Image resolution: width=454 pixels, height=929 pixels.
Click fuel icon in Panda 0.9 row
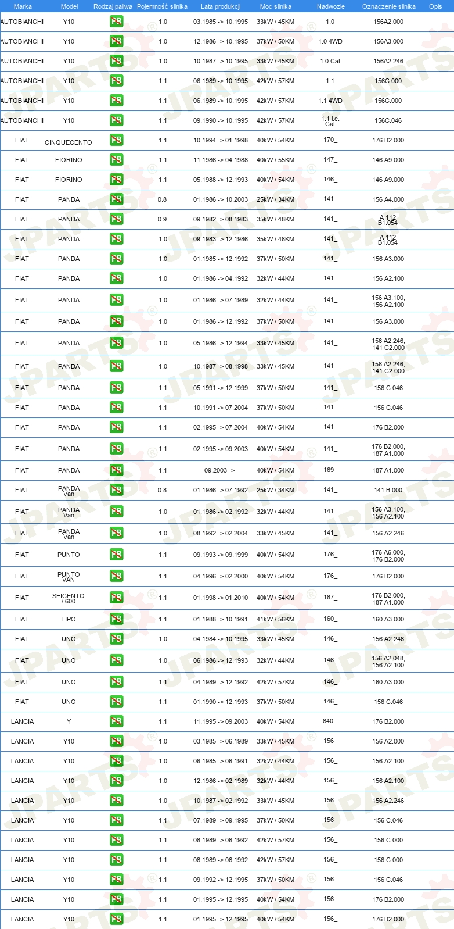pyautogui.click(x=117, y=219)
